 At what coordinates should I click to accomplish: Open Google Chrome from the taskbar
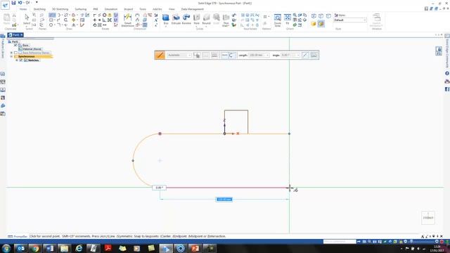point(35,248)
